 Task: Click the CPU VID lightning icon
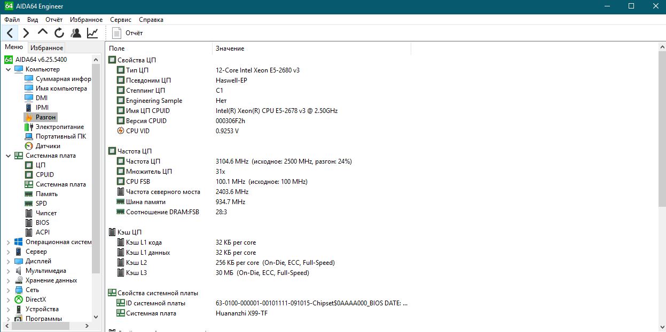[x=120, y=131]
